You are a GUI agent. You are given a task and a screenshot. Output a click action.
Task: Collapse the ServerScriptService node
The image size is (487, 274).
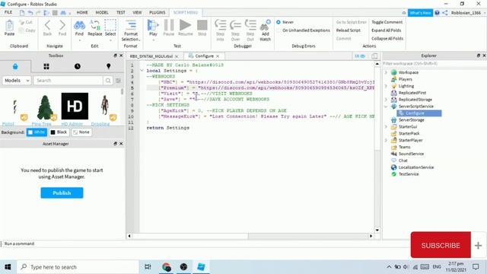(386, 107)
